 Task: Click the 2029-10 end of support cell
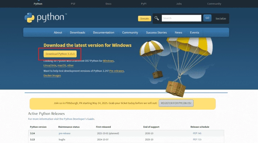pyautogui.click(x=149, y=139)
